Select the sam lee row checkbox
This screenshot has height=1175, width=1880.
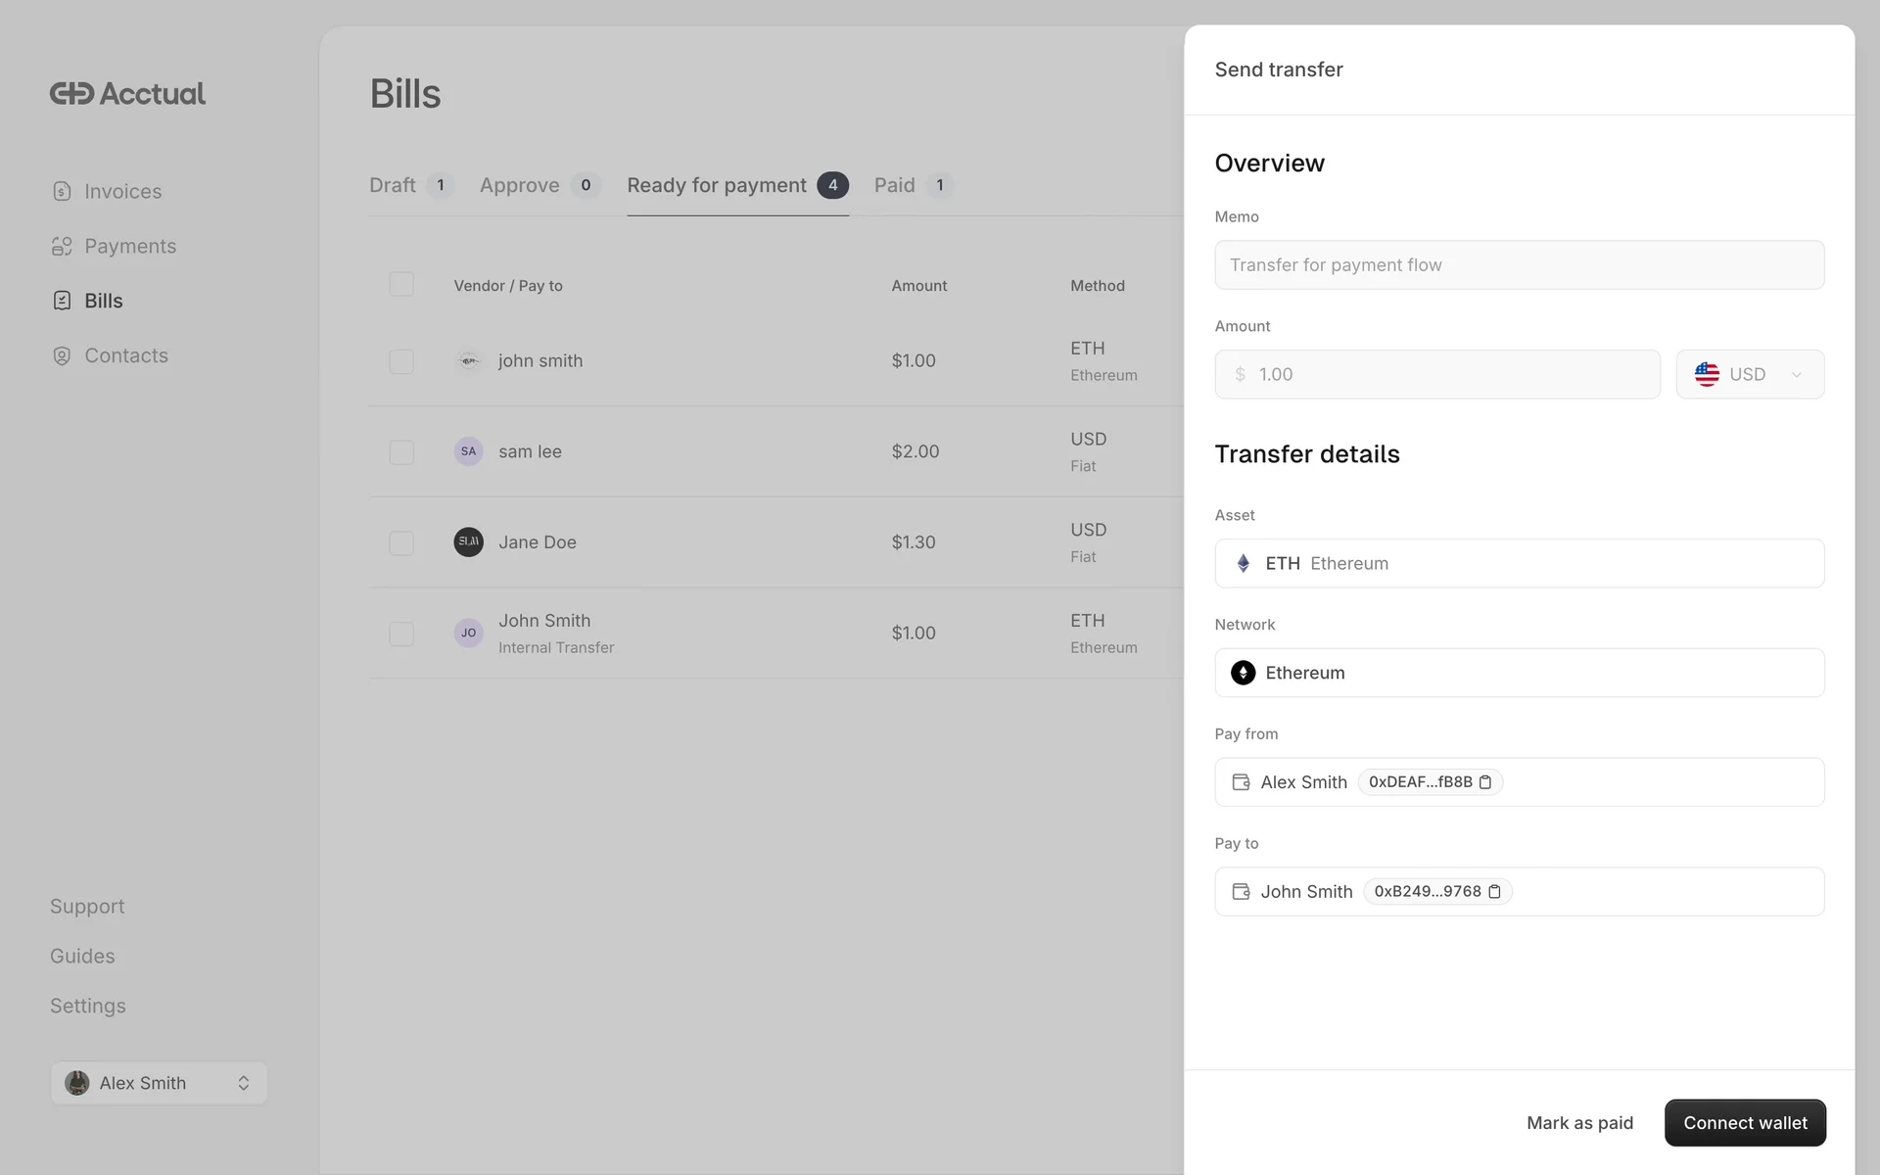tap(401, 452)
